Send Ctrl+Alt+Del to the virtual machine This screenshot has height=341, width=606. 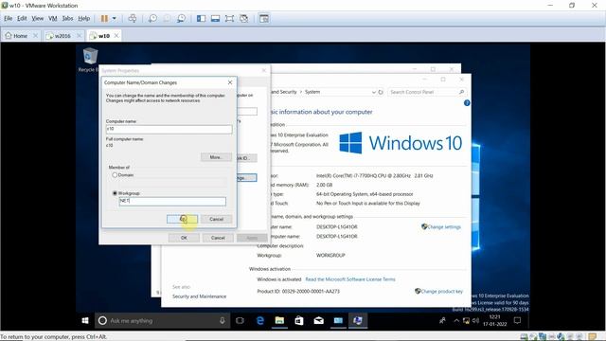[133, 18]
